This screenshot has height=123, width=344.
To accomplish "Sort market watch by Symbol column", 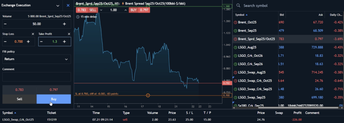I will click(241, 15).
